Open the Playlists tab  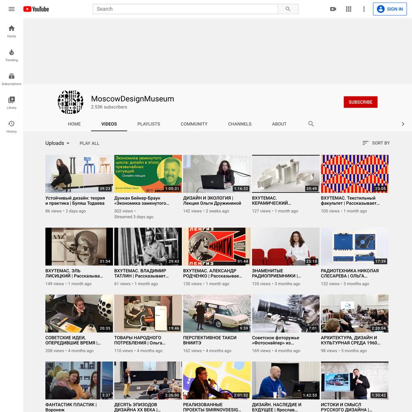coord(149,124)
